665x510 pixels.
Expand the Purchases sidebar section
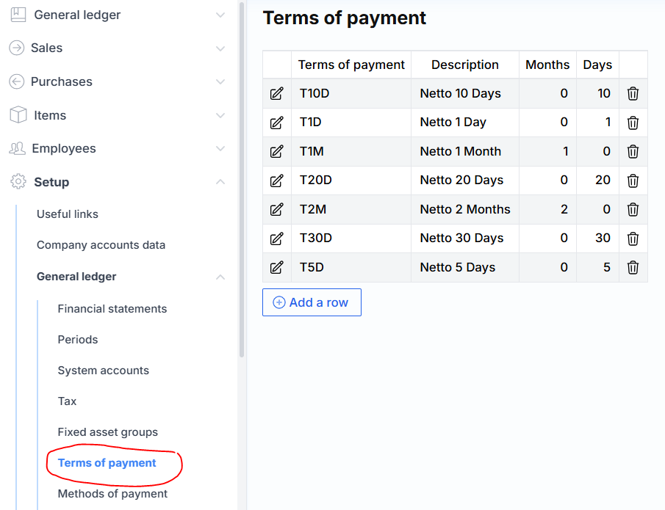click(220, 82)
